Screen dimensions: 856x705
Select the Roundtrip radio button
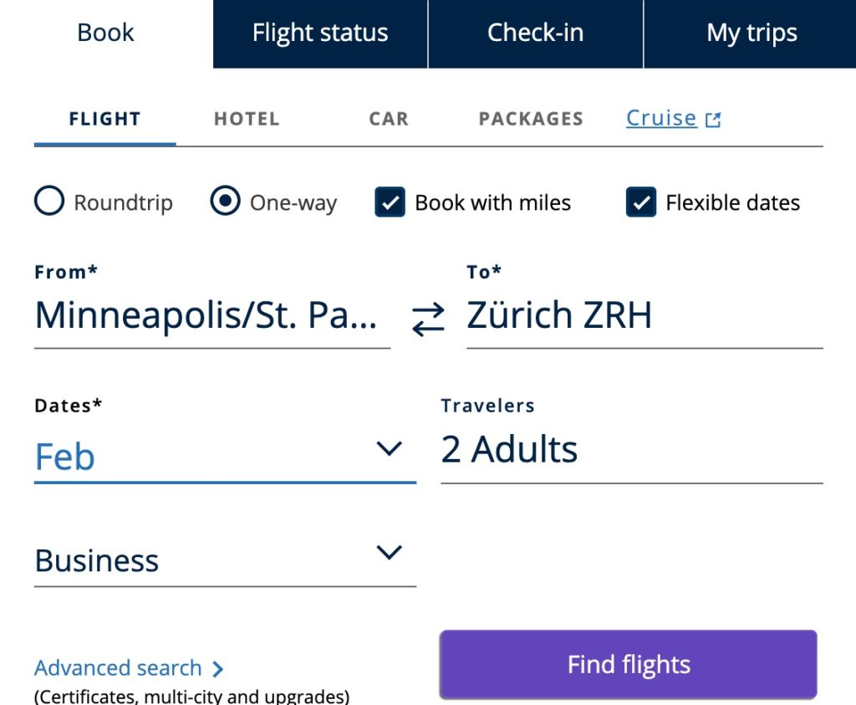click(49, 202)
